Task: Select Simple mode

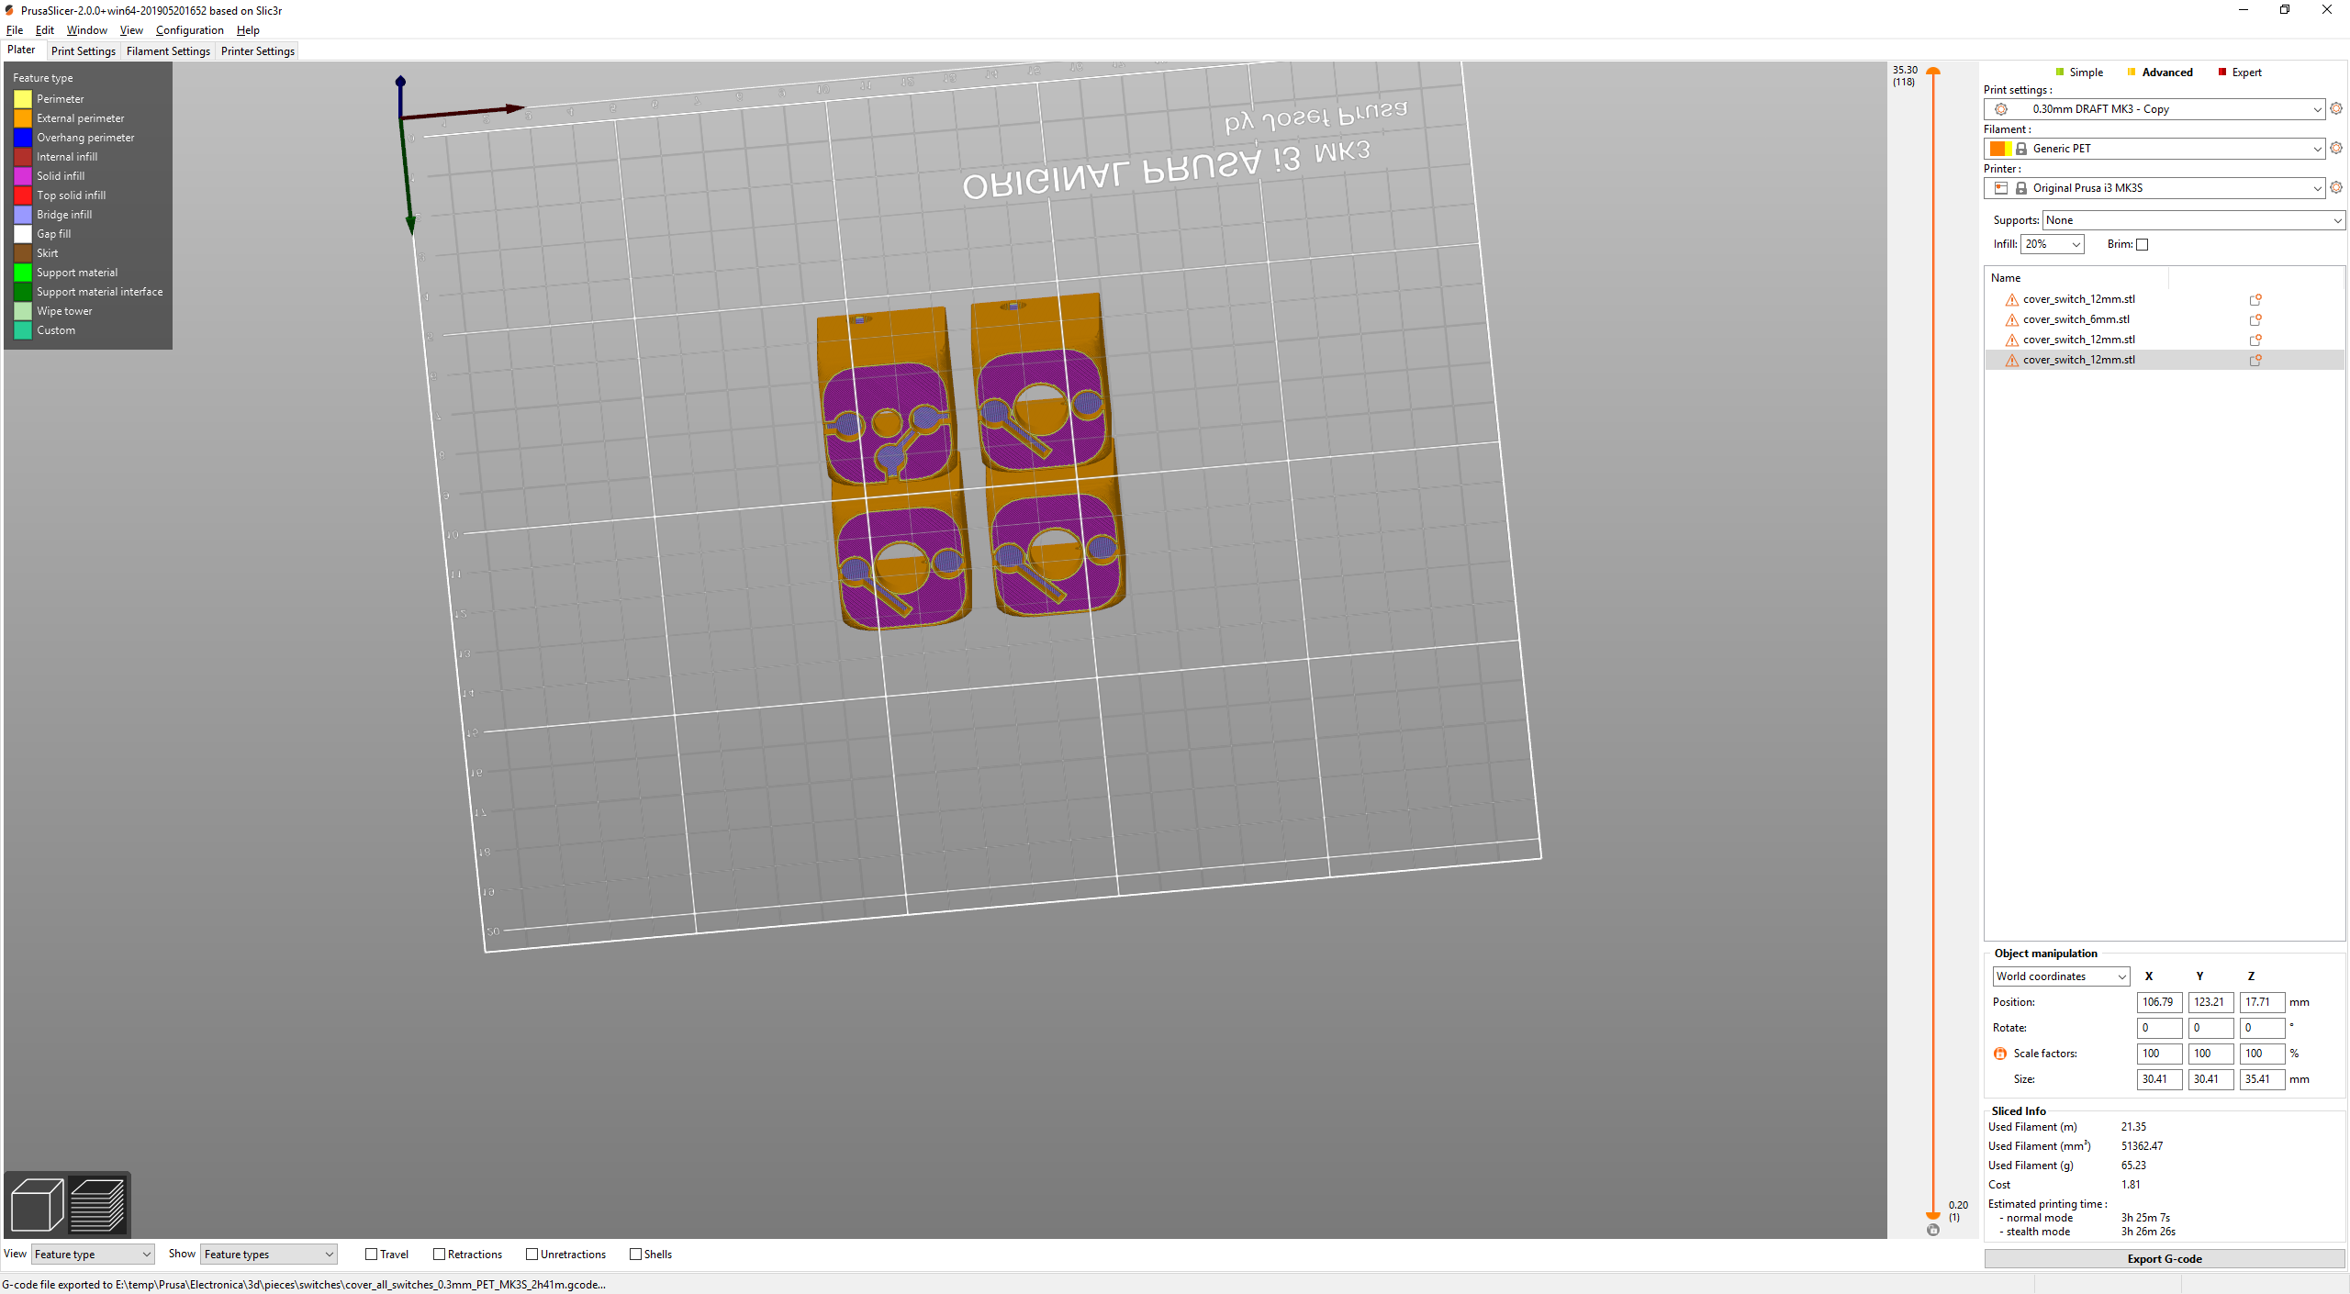Action: pyautogui.click(x=2079, y=73)
